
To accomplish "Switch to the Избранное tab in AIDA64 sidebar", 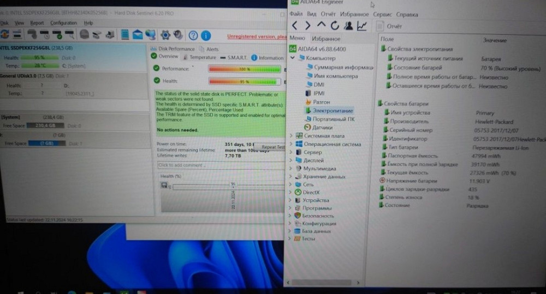I will [x=326, y=39].
